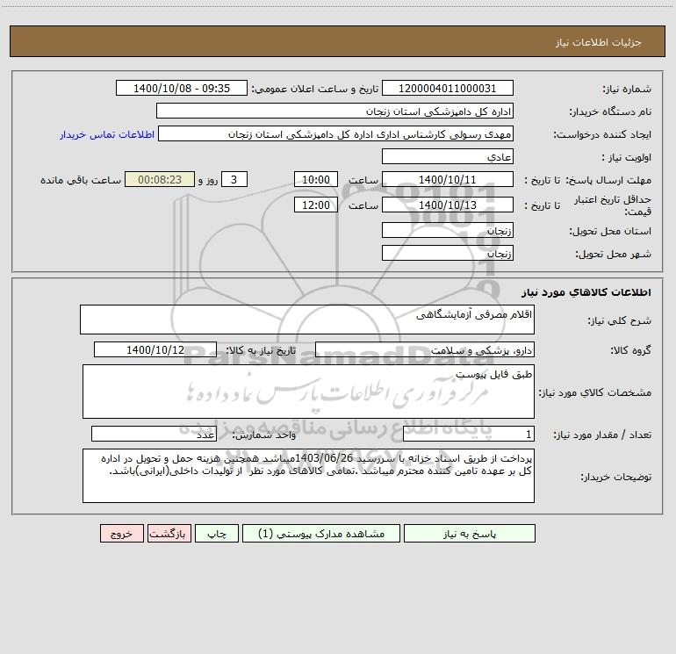The image size is (676, 654).
Task: Click the need date field 1400/10/12
Action: pyautogui.click(x=155, y=349)
